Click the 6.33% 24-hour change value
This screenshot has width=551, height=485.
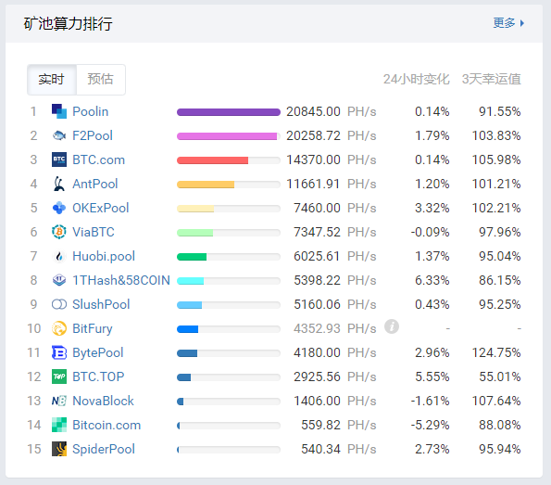coord(432,280)
